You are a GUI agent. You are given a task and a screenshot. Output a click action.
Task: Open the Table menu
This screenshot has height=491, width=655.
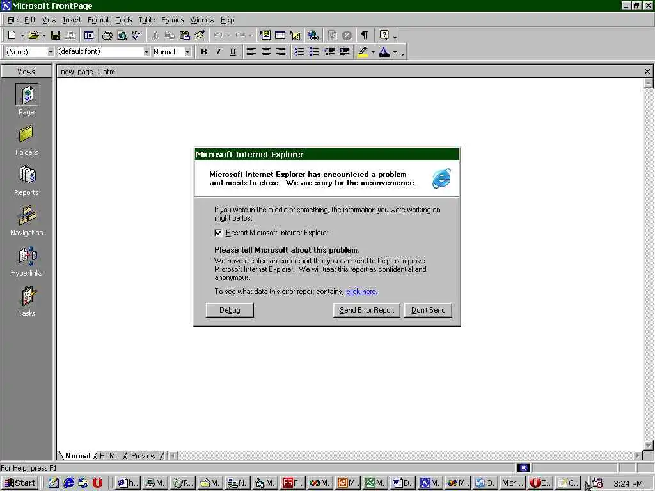click(x=146, y=20)
